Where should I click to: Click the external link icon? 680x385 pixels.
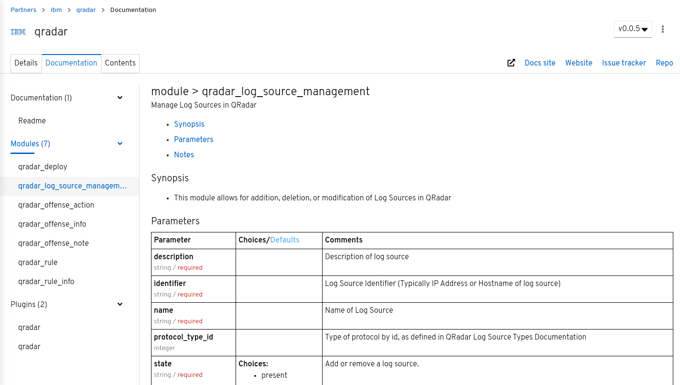[511, 63]
